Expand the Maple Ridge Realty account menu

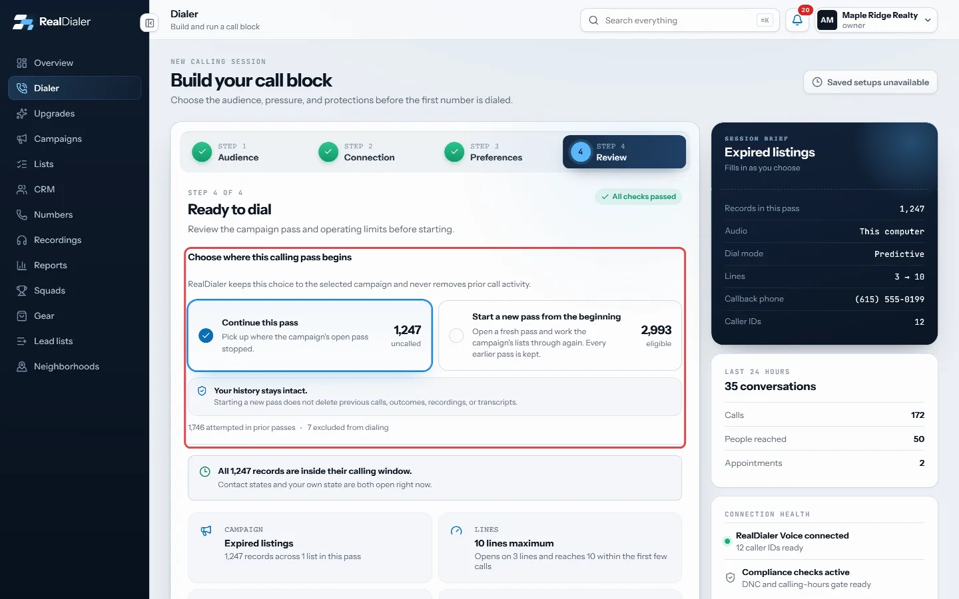point(876,20)
